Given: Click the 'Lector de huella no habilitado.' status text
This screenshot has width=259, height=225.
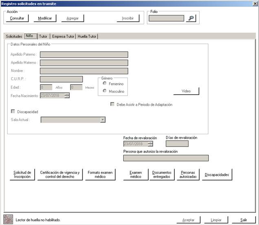Looking at the screenshot, I should click(x=38, y=220).
